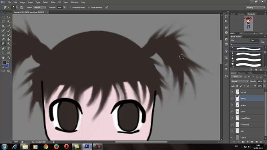Viewport: 267px width, 150px height.
Task: Open the layer Opacity dropdown
Action: point(264,81)
